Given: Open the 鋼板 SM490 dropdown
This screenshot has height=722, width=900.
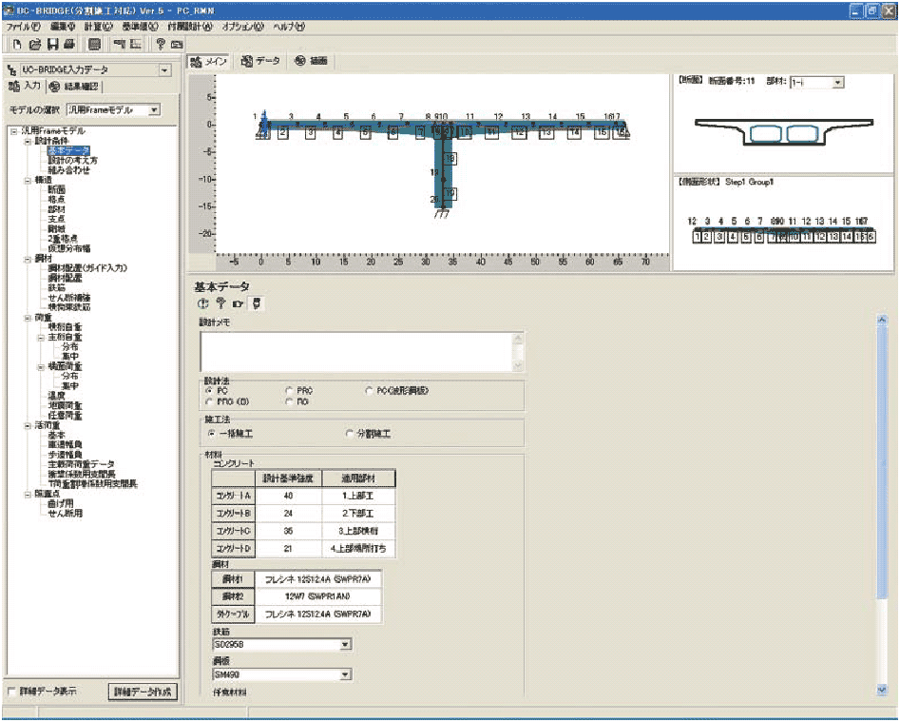Looking at the screenshot, I should pyautogui.click(x=345, y=674).
